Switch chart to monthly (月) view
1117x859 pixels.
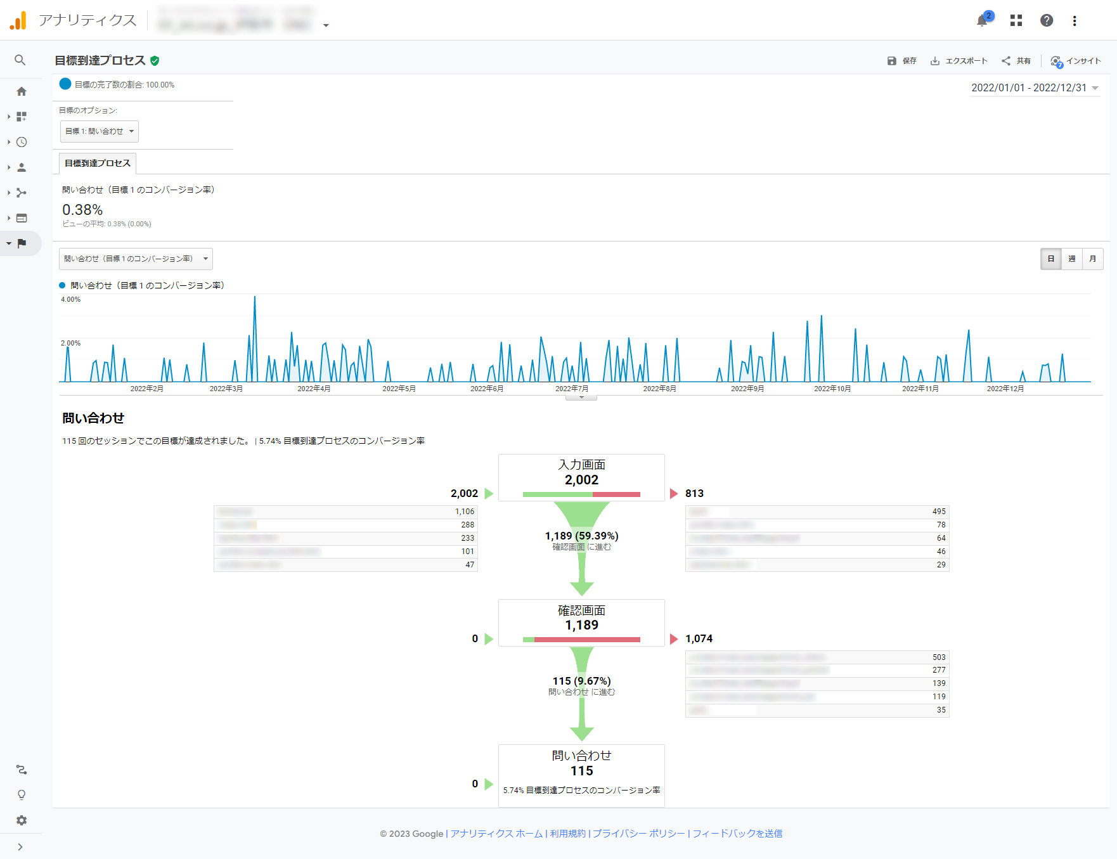point(1093,259)
